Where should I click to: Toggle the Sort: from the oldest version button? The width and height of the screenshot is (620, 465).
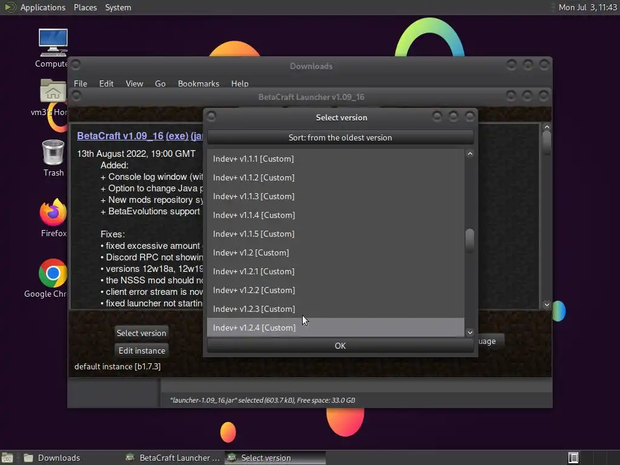pyautogui.click(x=340, y=137)
